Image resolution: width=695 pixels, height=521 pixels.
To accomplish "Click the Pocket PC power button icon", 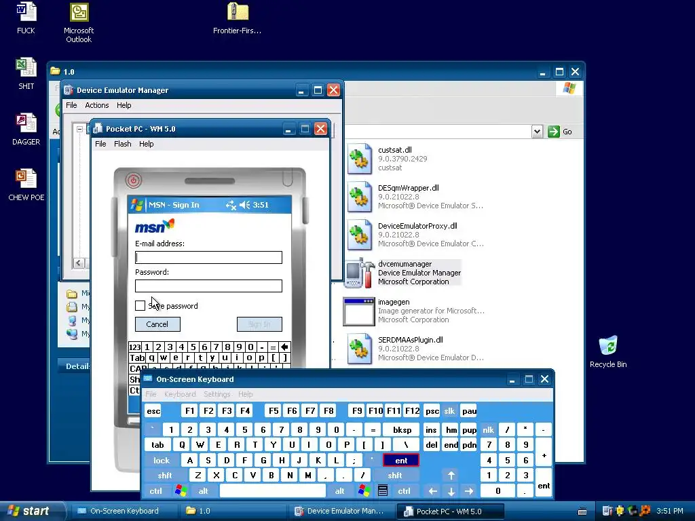I will click(134, 180).
